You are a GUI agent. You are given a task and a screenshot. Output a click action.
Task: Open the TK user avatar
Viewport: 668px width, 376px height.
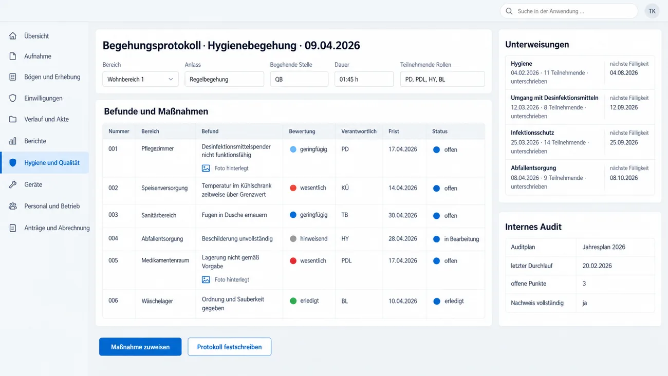[x=652, y=11]
